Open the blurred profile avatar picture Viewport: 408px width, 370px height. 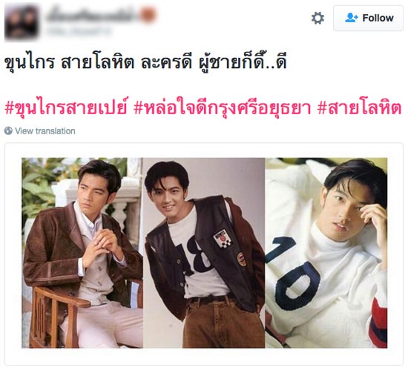[22, 23]
